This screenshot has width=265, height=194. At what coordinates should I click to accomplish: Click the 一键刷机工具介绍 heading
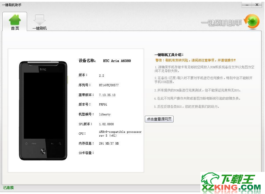tap(169, 55)
